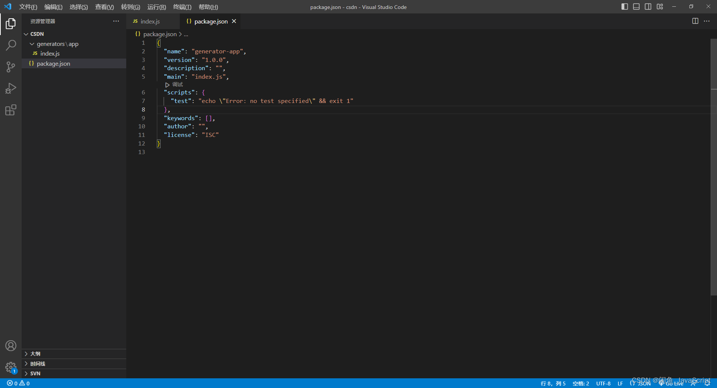The image size is (717, 388).
Task: Expand the SVN section
Action: (x=74, y=373)
